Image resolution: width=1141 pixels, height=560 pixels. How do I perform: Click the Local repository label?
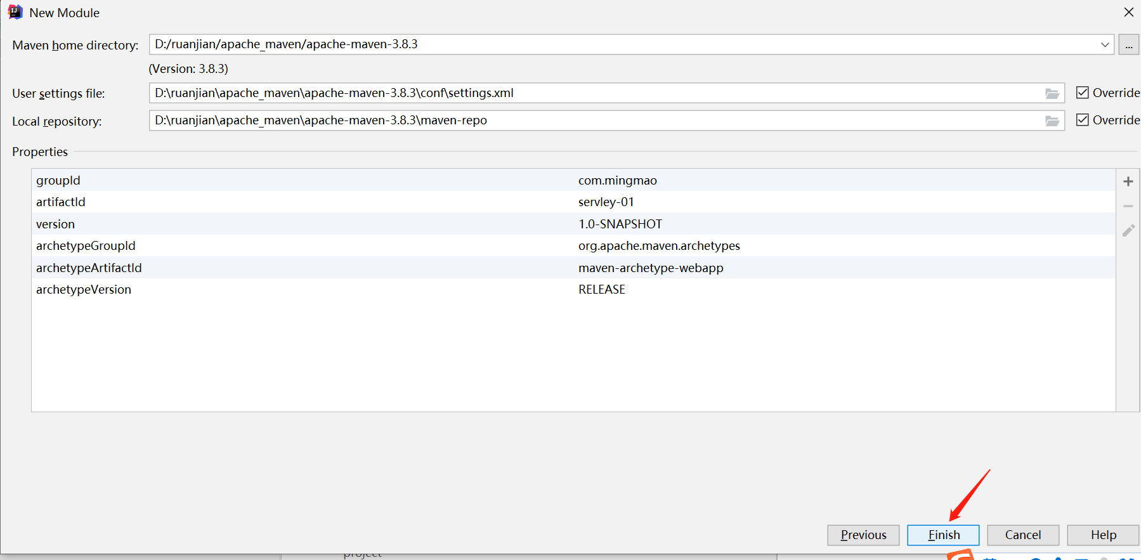point(56,121)
